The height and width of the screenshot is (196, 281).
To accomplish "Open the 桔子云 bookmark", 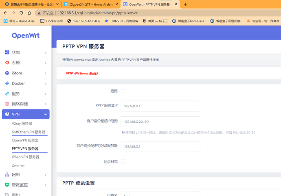I will point(155,21).
